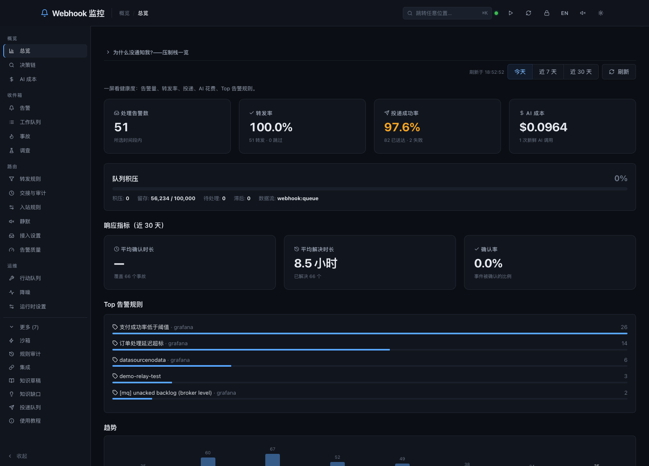Open 交接与审计 via its clock icon

coord(11,193)
